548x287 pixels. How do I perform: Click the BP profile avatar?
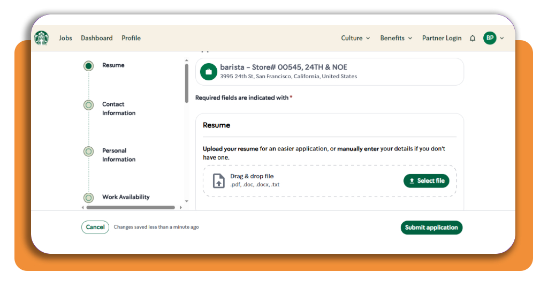pos(490,38)
